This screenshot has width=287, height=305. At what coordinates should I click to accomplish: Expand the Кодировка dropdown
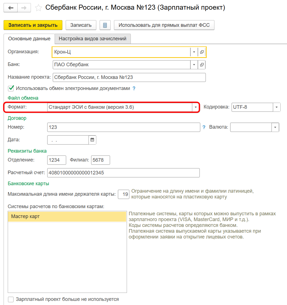coord(277,107)
